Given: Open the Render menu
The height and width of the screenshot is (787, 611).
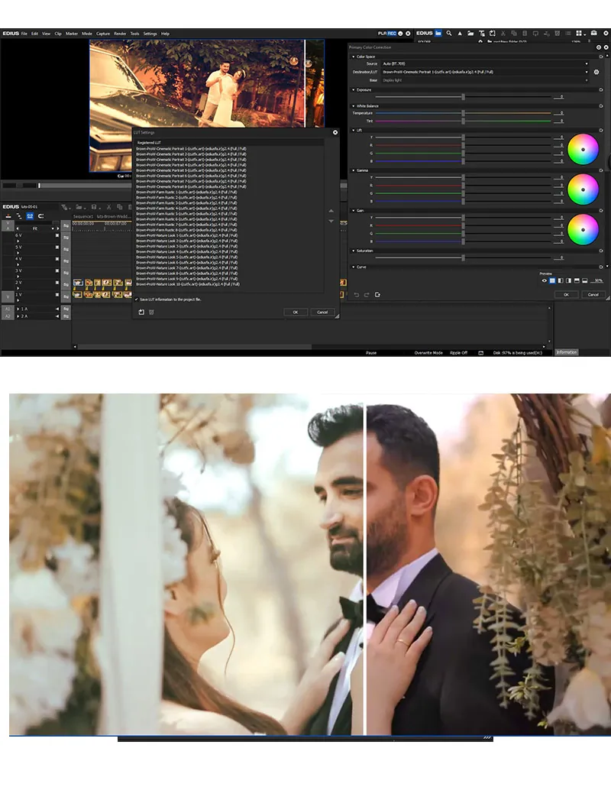Looking at the screenshot, I should pyautogui.click(x=120, y=34).
